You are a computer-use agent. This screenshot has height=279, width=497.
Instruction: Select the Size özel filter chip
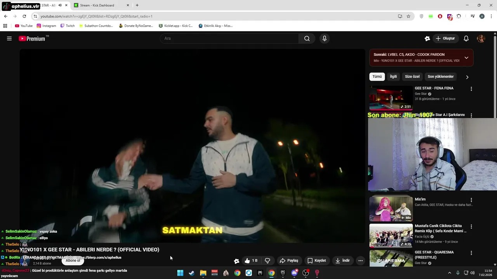pyautogui.click(x=412, y=77)
